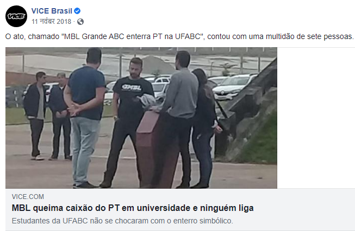Click the globe public-audience icon

click(80, 22)
